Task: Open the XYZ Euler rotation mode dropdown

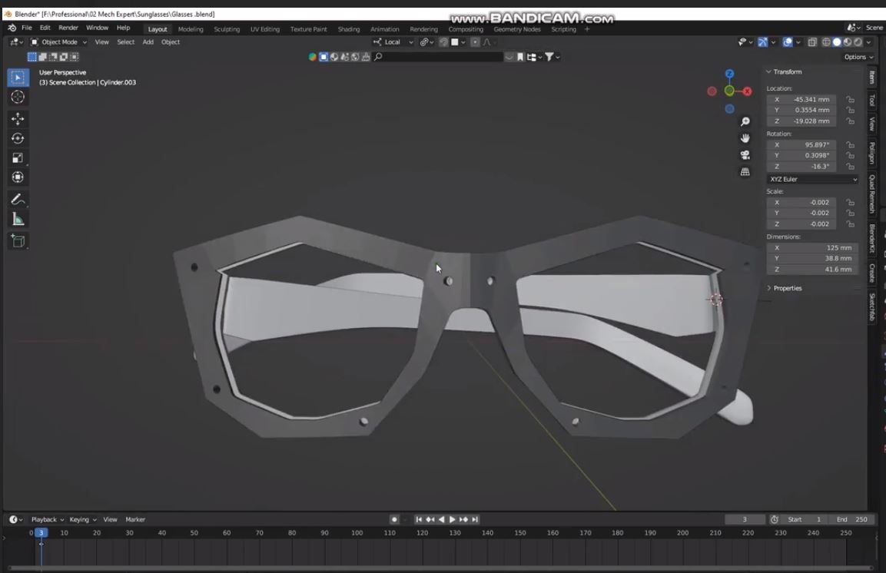Action: point(813,180)
